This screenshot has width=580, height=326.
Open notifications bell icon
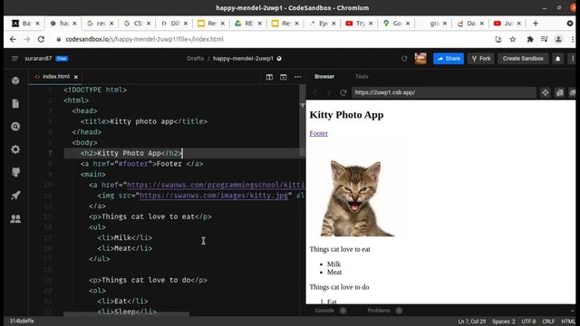pyautogui.click(x=558, y=58)
